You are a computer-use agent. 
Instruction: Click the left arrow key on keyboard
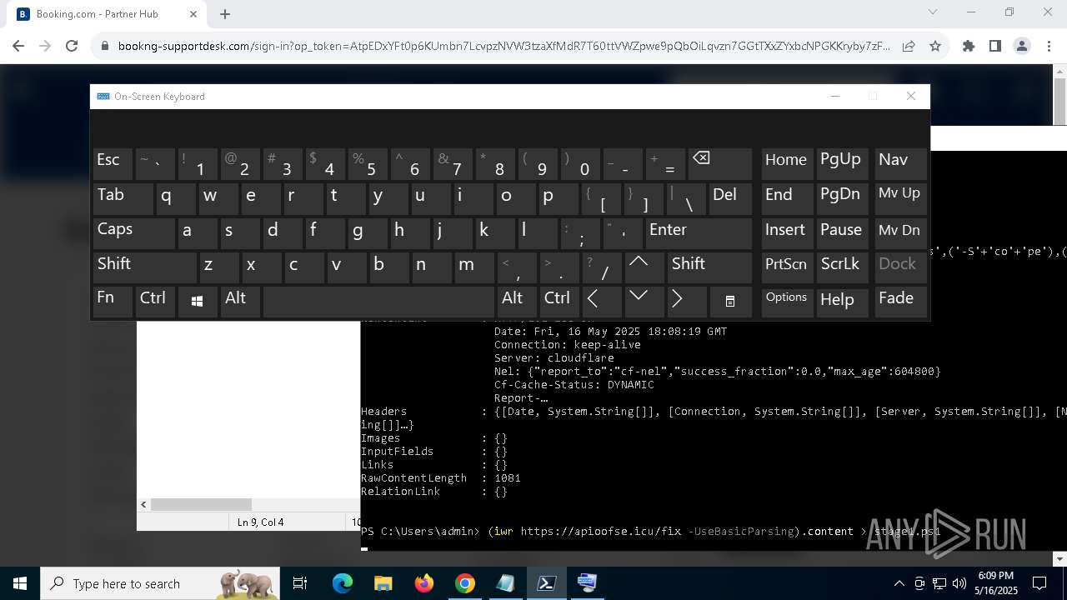(x=602, y=301)
